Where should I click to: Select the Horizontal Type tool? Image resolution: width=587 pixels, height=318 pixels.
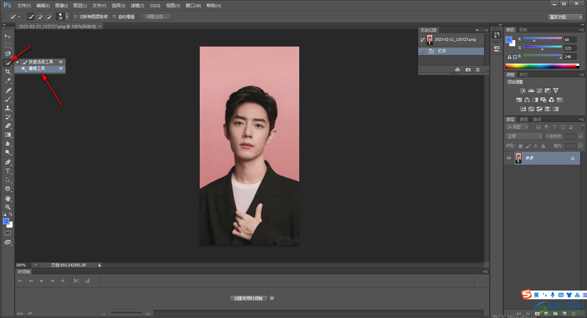[7, 171]
